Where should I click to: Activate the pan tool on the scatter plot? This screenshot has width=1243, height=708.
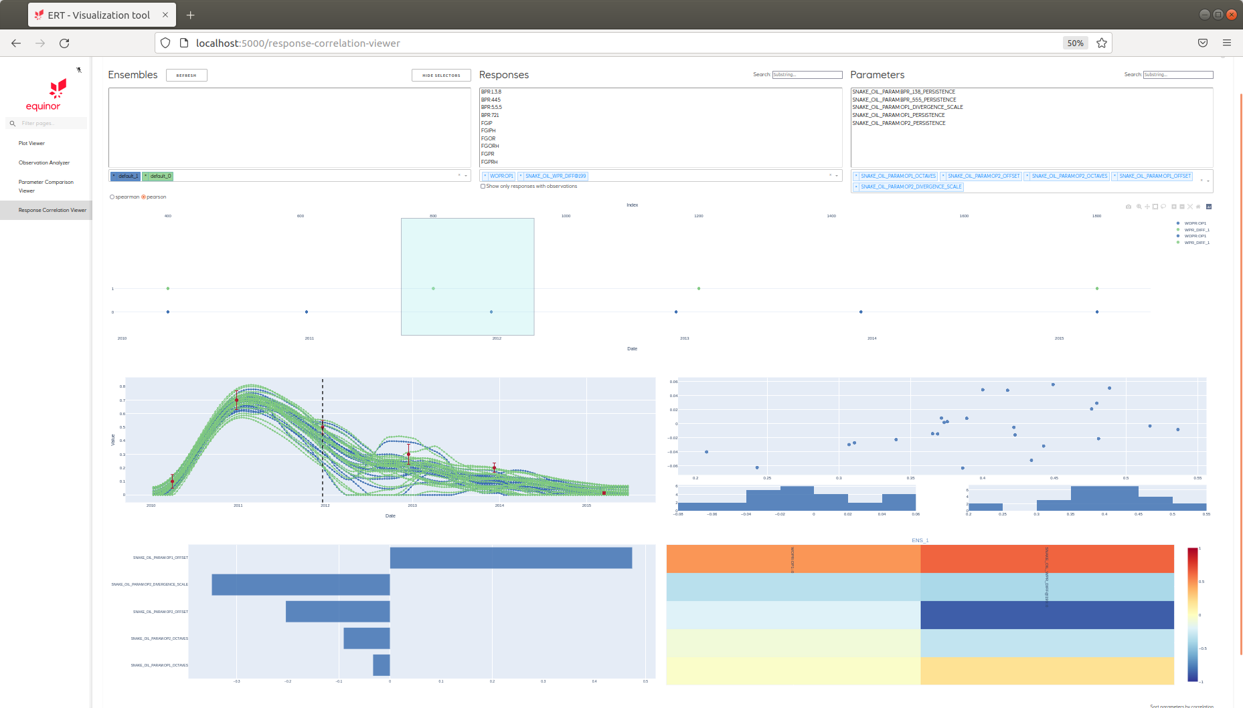pos(1147,207)
